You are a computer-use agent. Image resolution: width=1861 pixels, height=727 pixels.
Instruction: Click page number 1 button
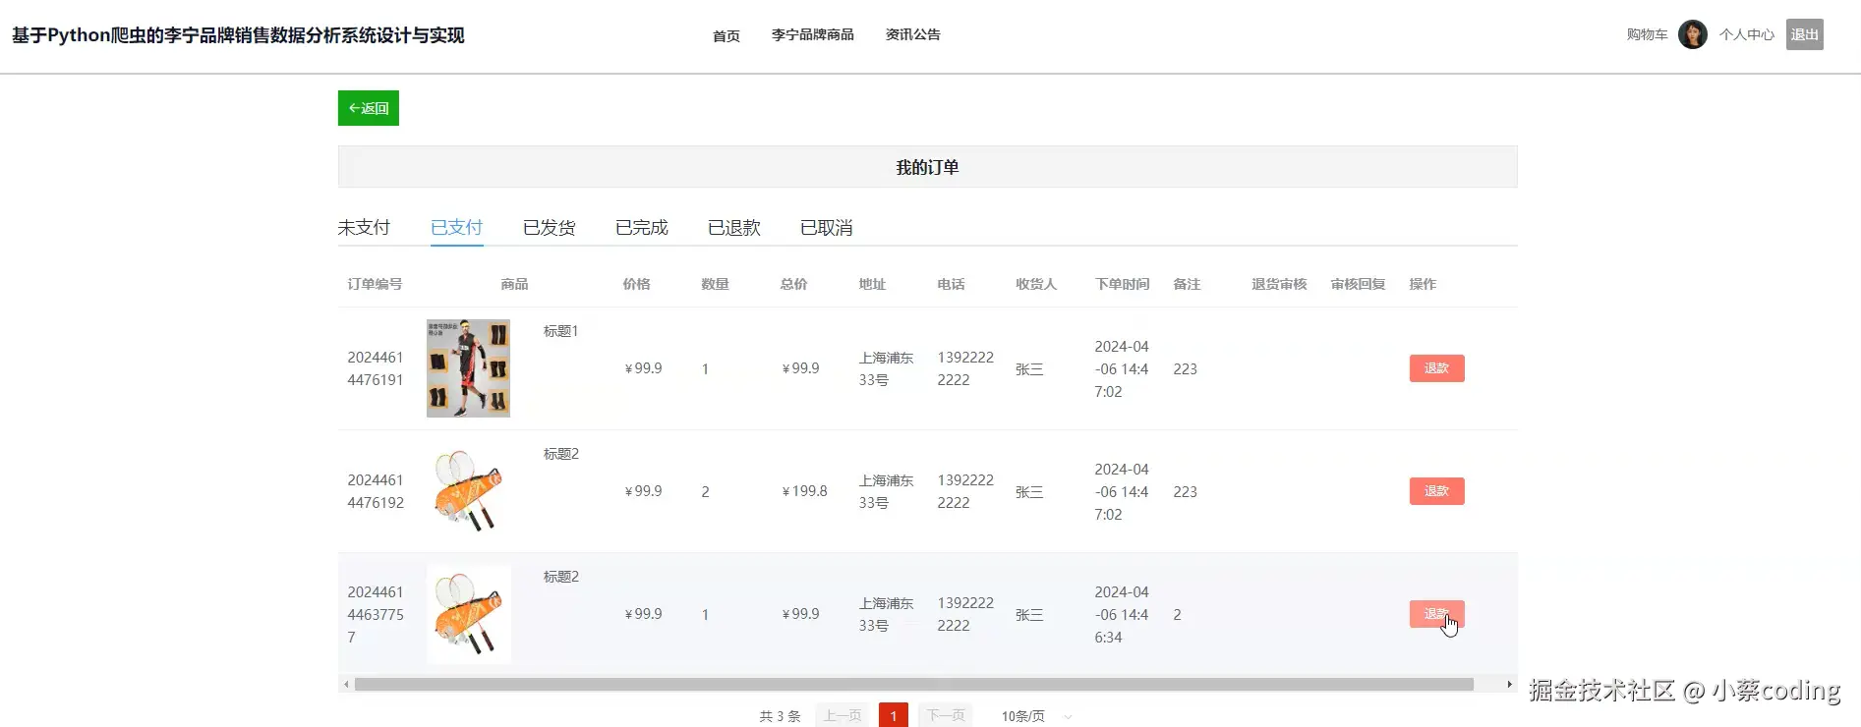tap(893, 716)
